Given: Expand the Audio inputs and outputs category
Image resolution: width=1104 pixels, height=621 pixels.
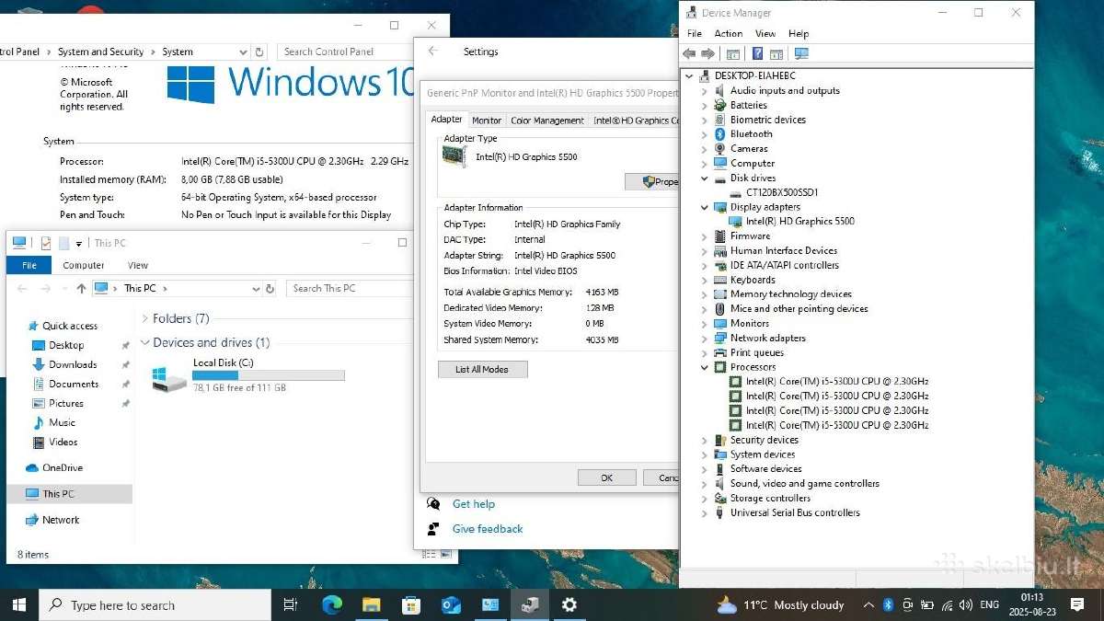Looking at the screenshot, I should (705, 91).
